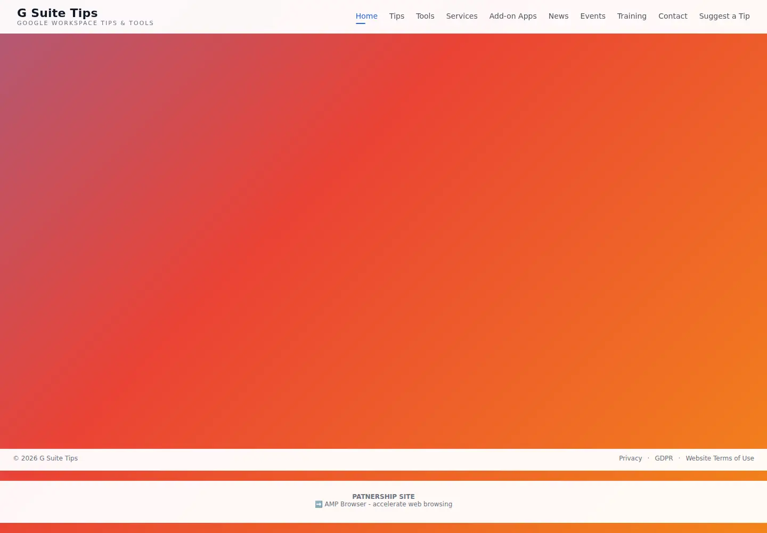Screen dimensions: 767x533
Task: Open the Services page
Action: tap(462, 16)
